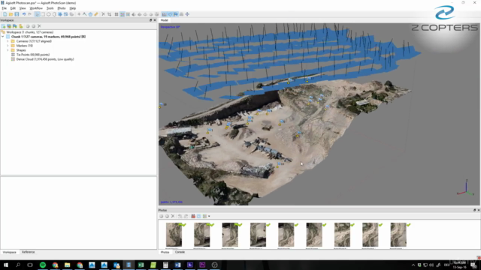Click the Open project folder icon

[x=11, y=14]
